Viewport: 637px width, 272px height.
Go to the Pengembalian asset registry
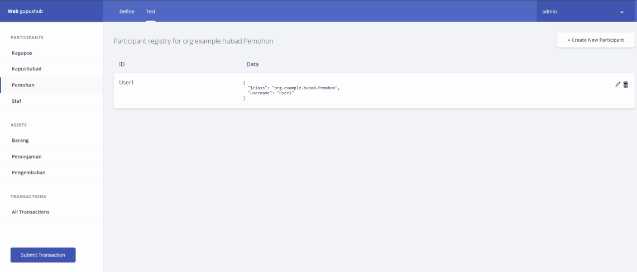(28, 173)
